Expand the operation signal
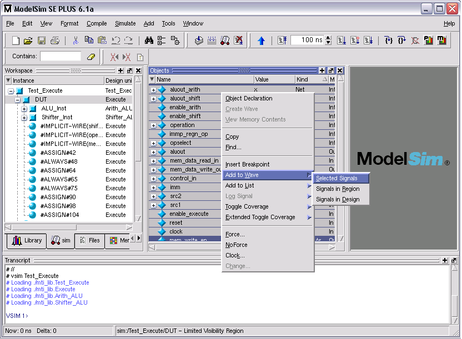The height and width of the screenshot is (339, 462). (153, 125)
